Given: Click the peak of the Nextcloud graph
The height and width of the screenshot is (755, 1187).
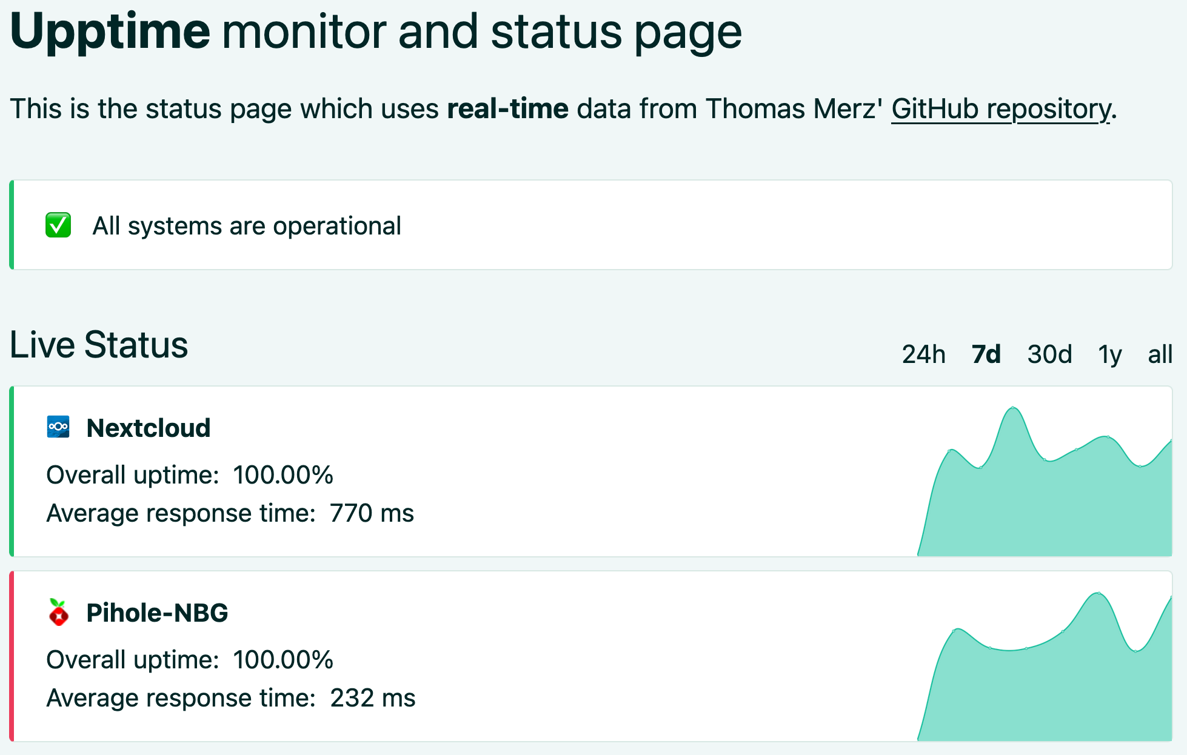Looking at the screenshot, I should click(1012, 408).
